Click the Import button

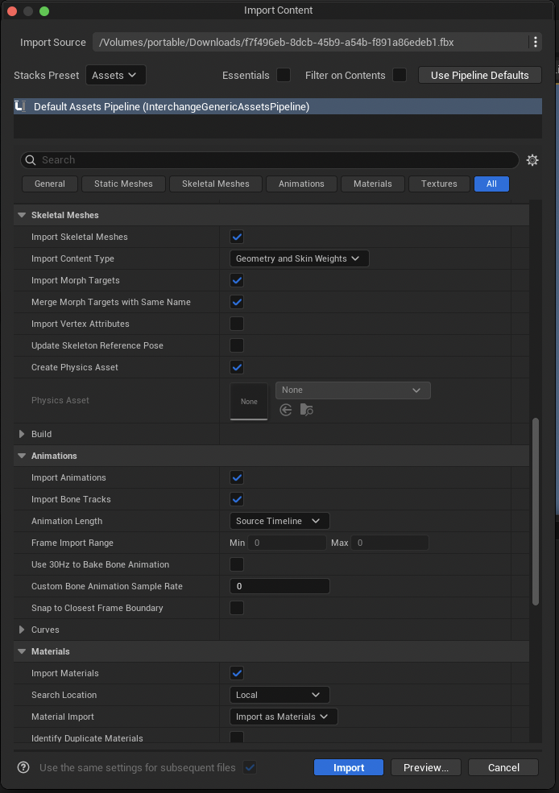[349, 767]
